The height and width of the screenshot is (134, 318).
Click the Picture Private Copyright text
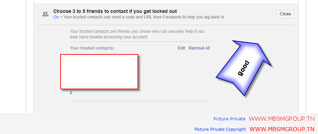click(220, 129)
